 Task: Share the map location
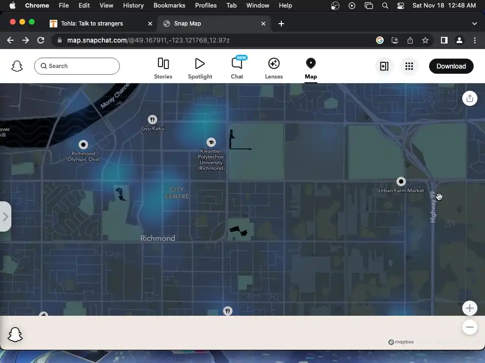point(469,98)
